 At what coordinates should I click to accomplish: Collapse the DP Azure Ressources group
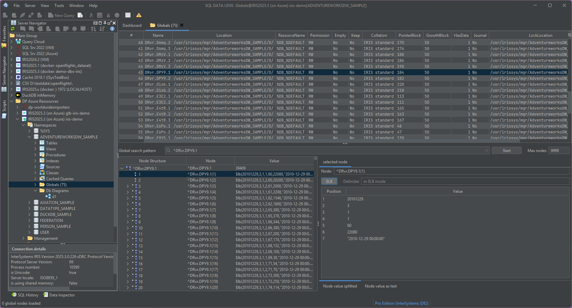[11, 101]
